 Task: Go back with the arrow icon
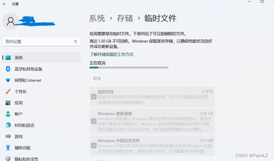[x=4, y=4]
